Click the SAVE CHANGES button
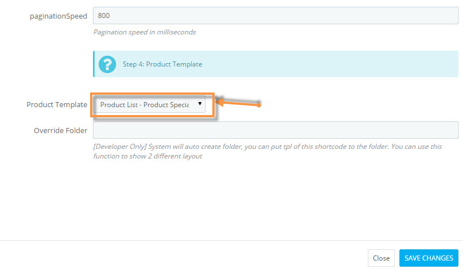This screenshot has width=463, height=269. pyautogui.click(x=429, y=258)
